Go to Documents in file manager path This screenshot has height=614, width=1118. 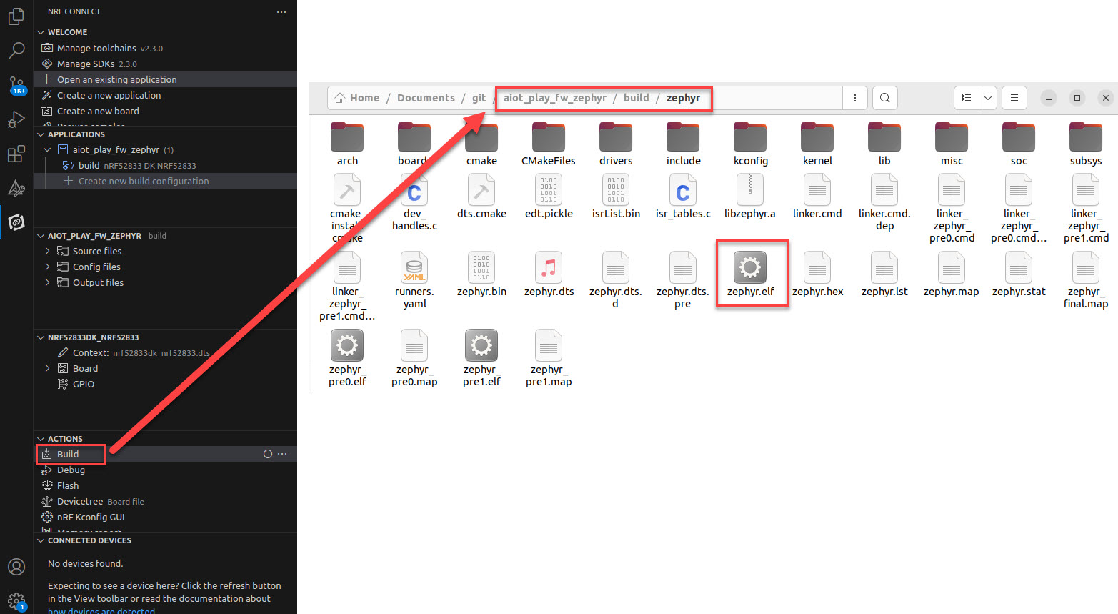click(x=426, y=98)
